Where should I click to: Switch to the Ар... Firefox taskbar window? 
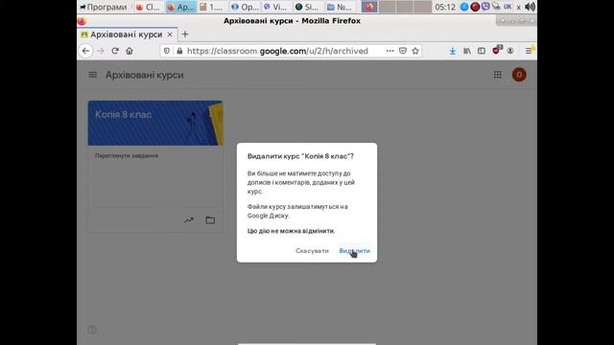coord(181,7)
